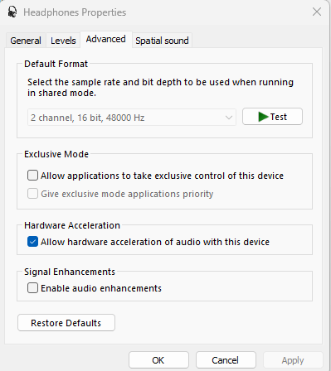This screenshot has height=371, width=331.
Task: Click the Apply button
Action: [293, 360]
